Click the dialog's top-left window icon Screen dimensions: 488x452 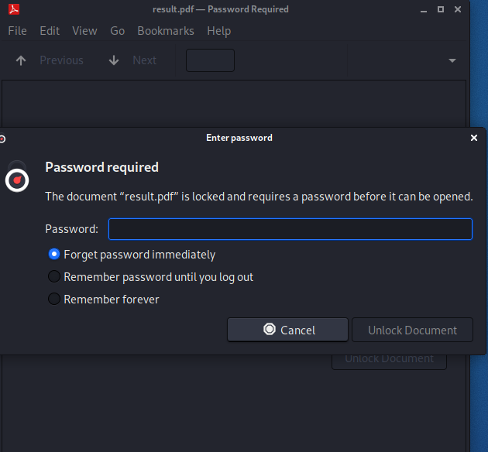2,139
